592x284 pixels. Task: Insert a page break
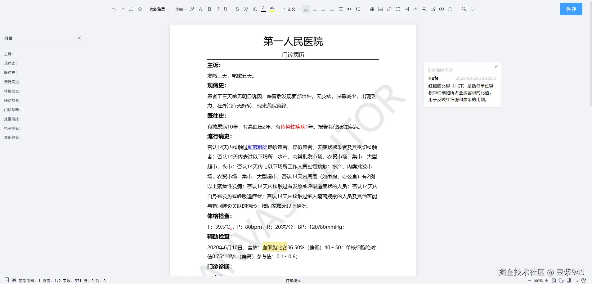[x=424, y=9]
